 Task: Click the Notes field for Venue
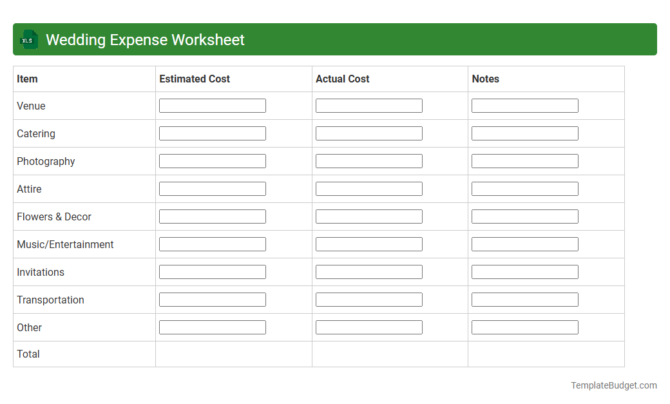click(524, 105)
